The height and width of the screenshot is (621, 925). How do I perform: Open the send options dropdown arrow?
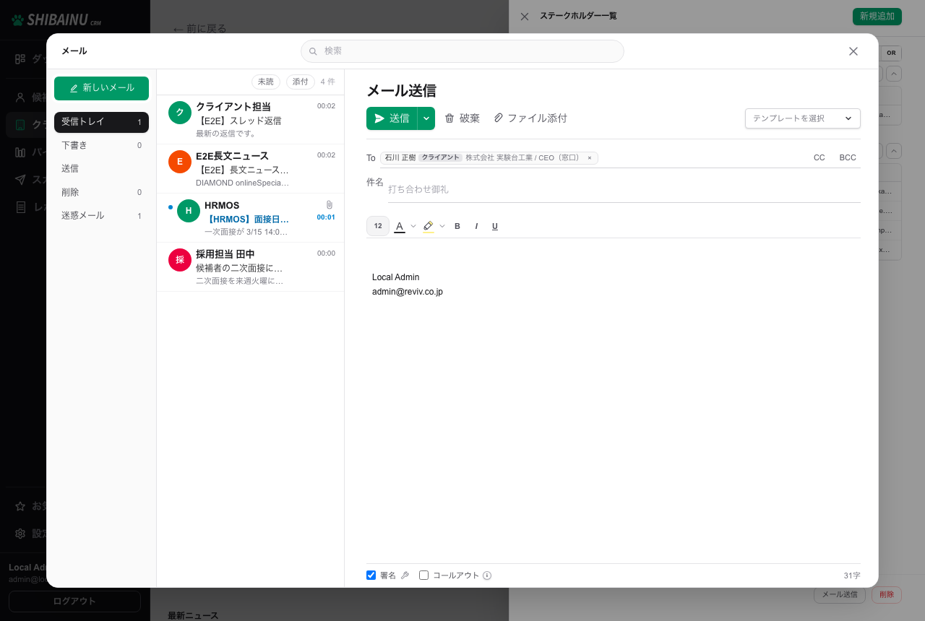[x=426, y=118]
